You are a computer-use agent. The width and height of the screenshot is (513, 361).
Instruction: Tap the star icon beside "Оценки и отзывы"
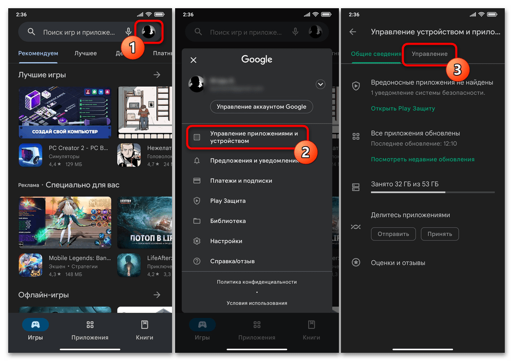[x=356, y=263]
